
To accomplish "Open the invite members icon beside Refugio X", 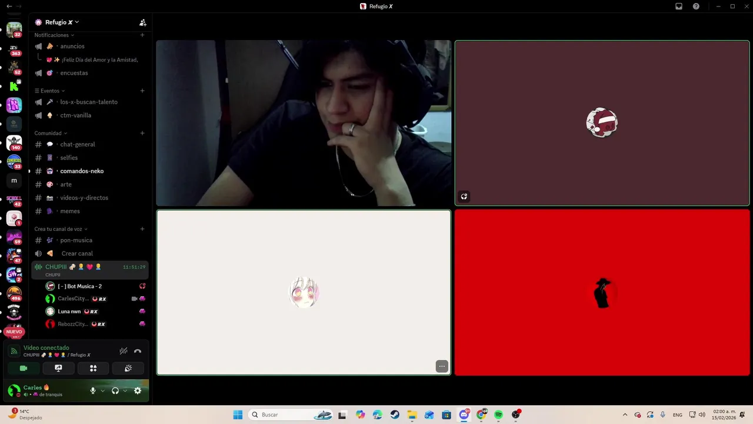I will click(142, 22).
